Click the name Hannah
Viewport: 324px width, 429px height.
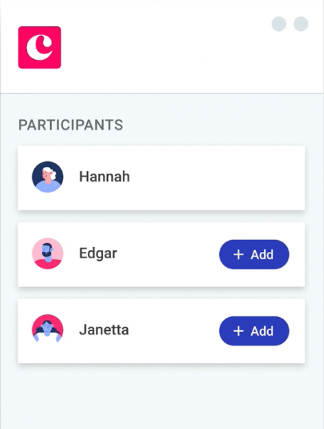[x=104, y=176]
